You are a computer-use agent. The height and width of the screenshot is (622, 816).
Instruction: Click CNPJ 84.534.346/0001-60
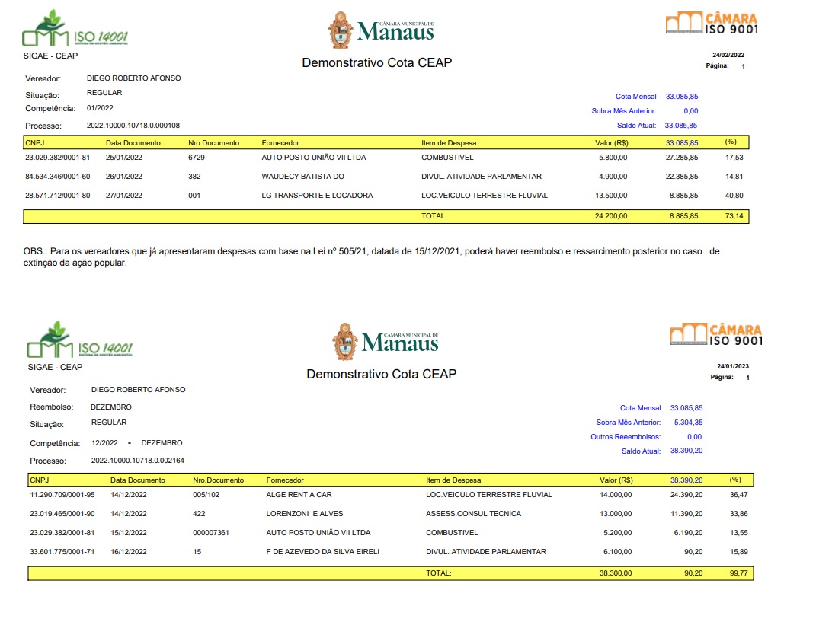pos(58,177)
